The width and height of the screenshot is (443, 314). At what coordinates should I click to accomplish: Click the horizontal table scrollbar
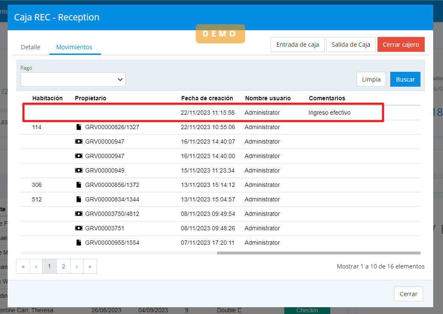[318, 253]
